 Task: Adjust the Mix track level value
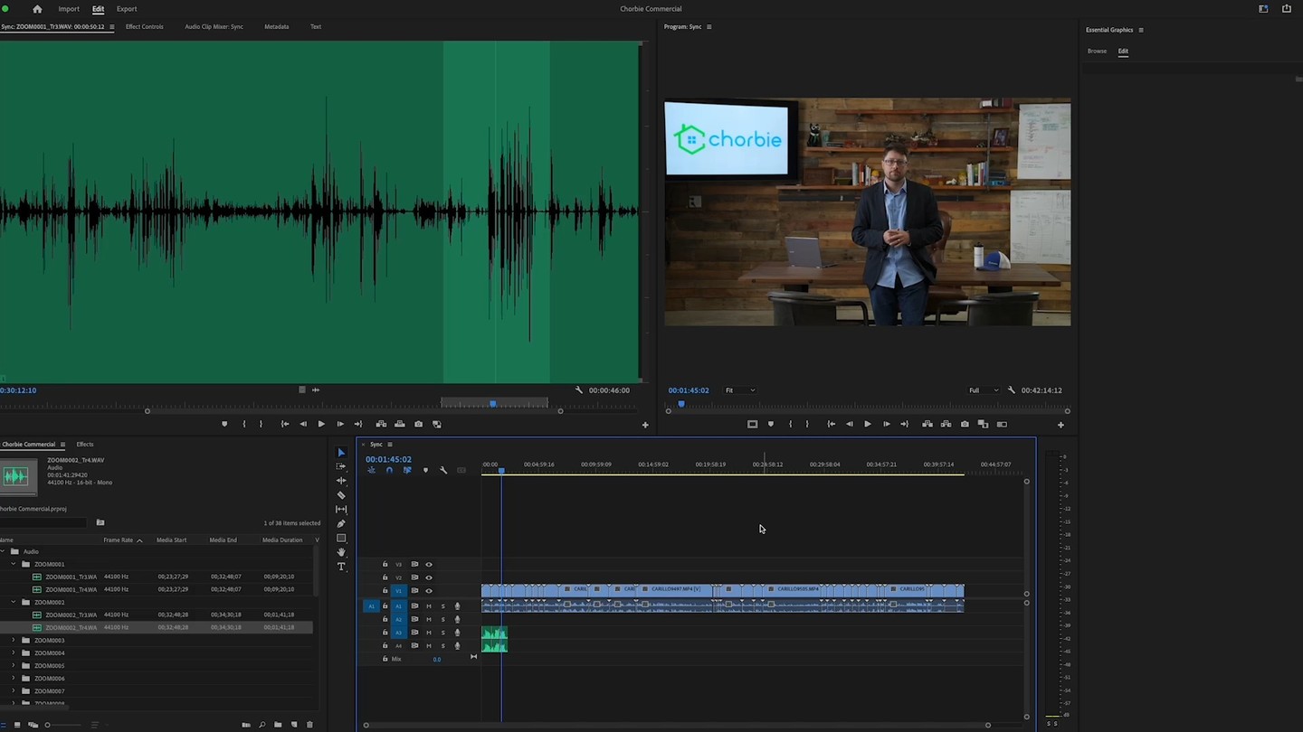[x=437, y=659]
